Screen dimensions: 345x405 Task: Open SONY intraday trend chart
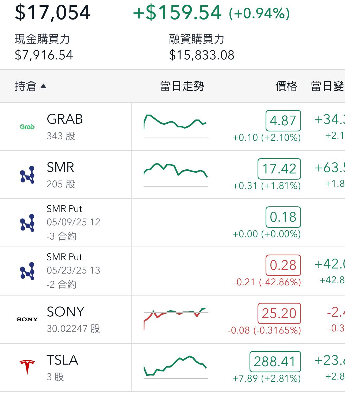[x=175, y=319]
